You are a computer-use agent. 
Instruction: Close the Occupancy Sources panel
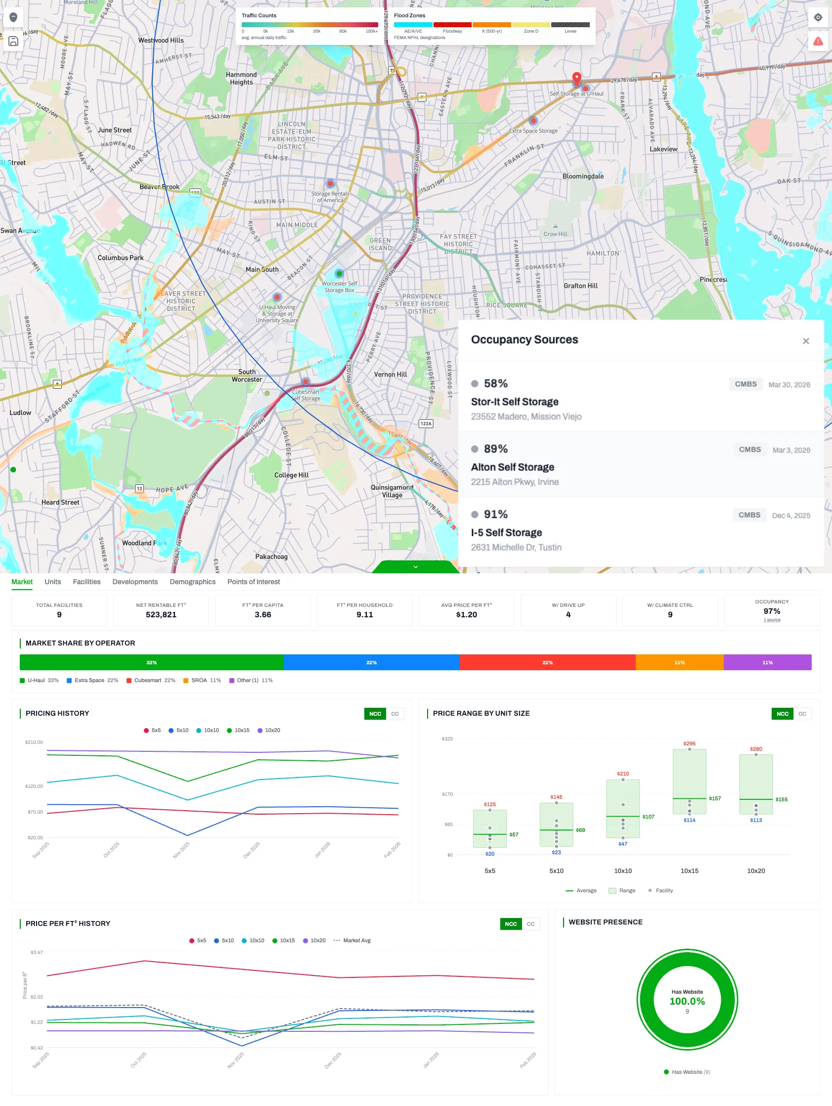805,341
